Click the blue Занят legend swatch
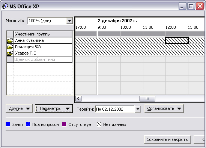The height and width of the screenshot is (148, 206). [x=8, y=124]
